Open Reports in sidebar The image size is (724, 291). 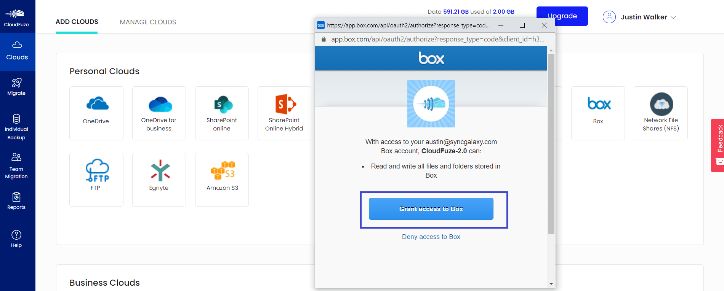(16, 201)
